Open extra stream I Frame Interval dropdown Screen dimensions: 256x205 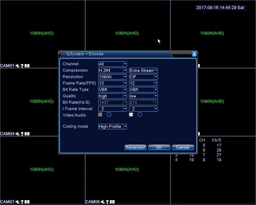pyautogui.click(x=143, y=109)
